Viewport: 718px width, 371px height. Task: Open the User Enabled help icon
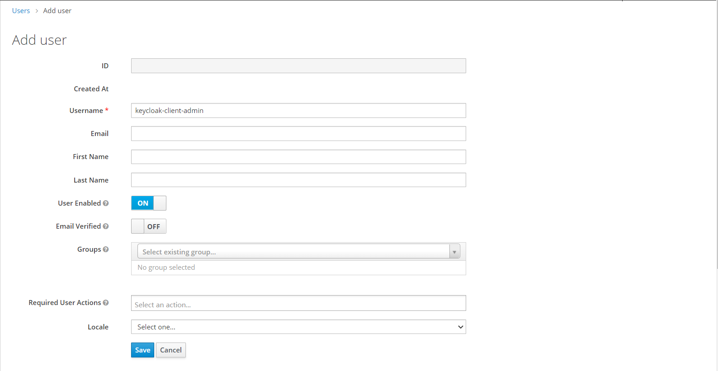pos(106,203)
